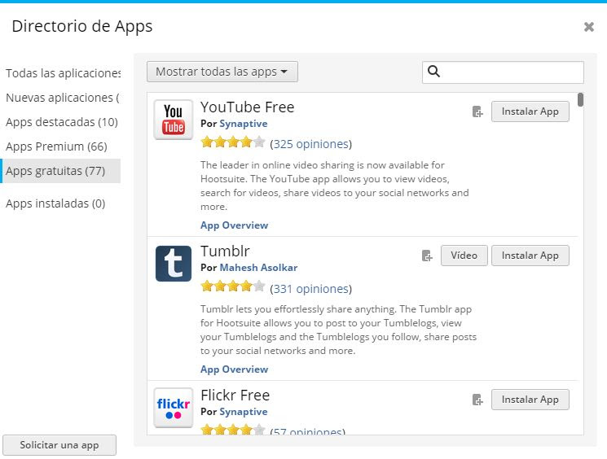Screen dimensions: 607x459
Task: Click the add-to-stream icon next to Flickr Free
Action: tap(477, 400)
